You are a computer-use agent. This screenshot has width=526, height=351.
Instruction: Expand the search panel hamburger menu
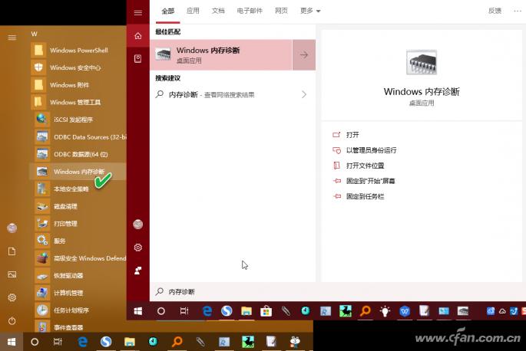coord(138,13)
